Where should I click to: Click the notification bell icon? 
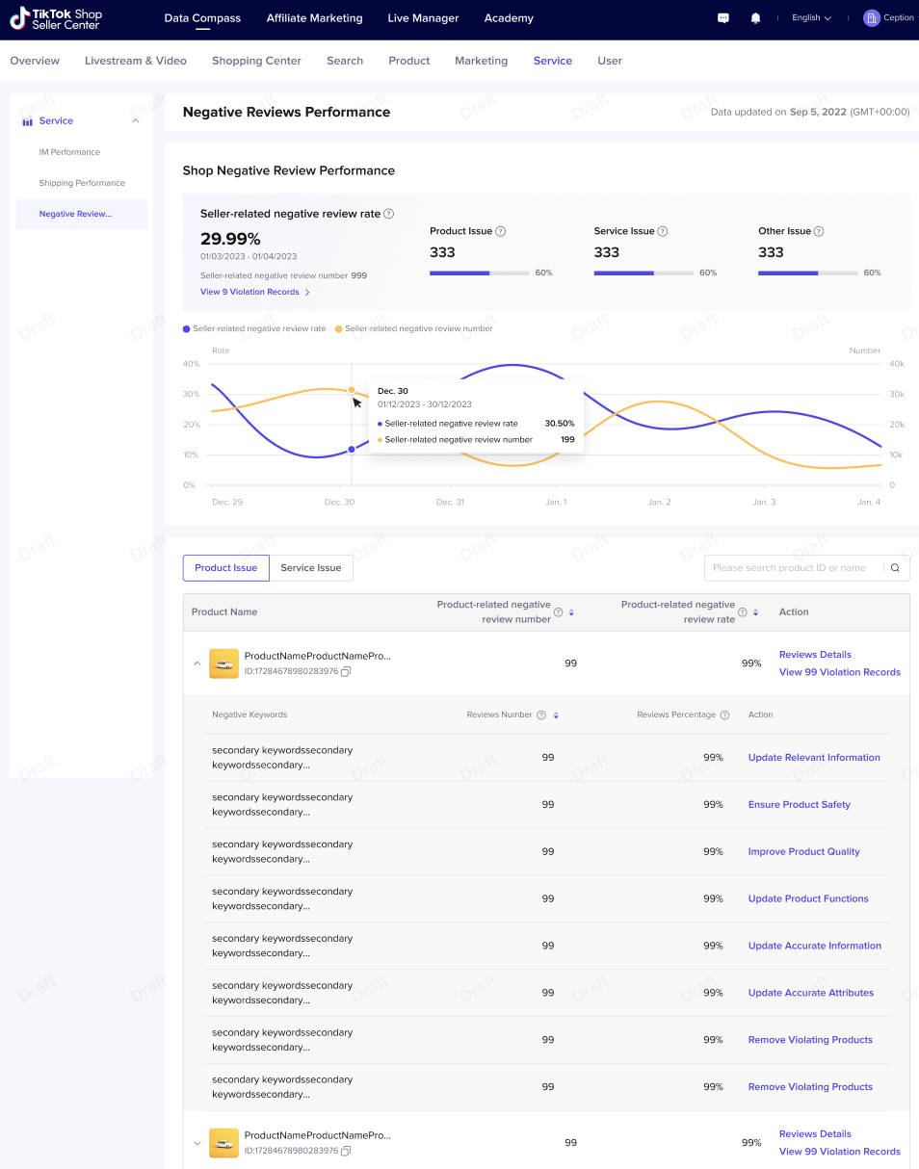(x=755, y=18)
